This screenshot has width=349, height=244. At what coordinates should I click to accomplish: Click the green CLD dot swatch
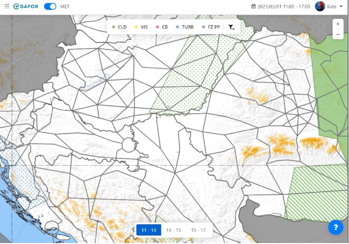pos(114,27)
